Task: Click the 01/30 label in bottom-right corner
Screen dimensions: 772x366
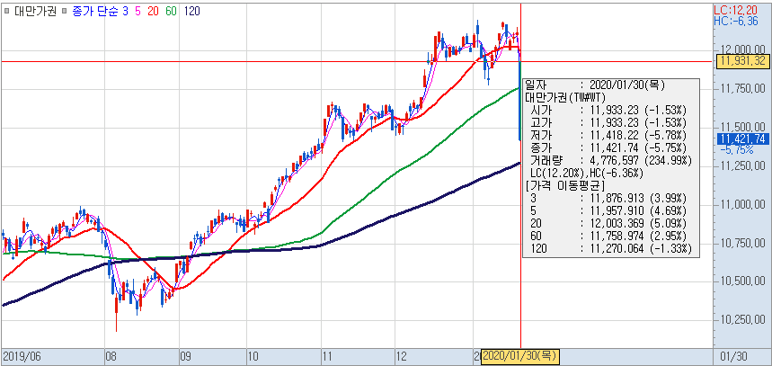Action: click(732, 355)
